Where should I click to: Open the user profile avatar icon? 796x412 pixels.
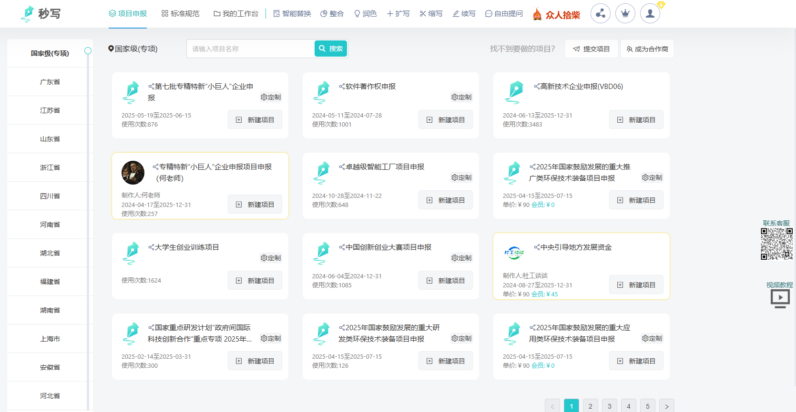tap(650, 13)
